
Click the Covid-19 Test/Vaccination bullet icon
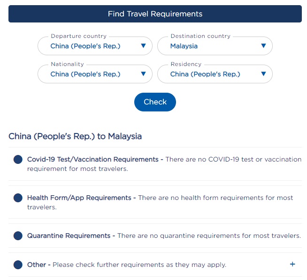pos(18,160)
